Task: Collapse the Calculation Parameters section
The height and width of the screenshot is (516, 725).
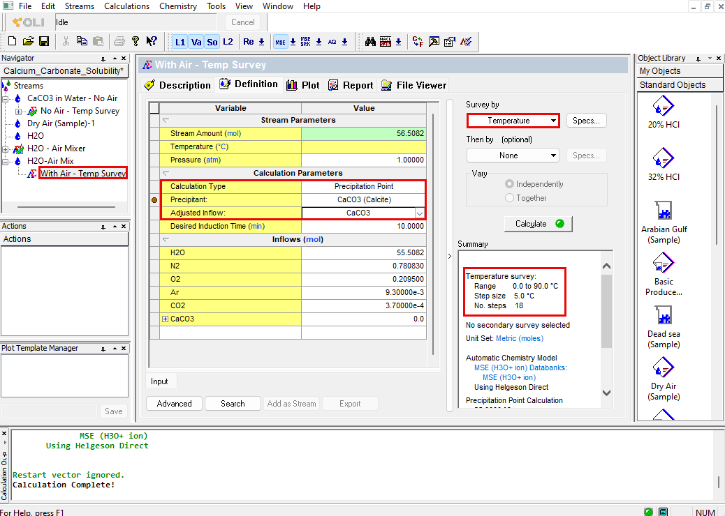Action: (x=166, y=173)
